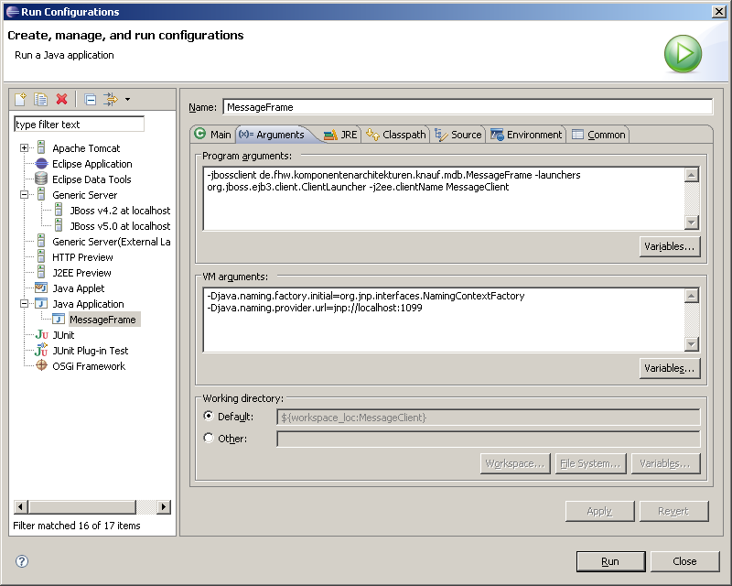Switch to the Environment tab
The height and width of the screenshot is (586, 732).
526,135
